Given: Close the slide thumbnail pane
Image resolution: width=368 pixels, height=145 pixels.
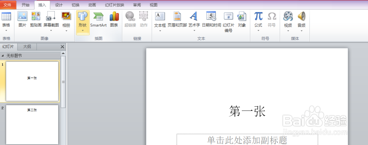Looking at the screenshot, I should [x=62, y=47].
